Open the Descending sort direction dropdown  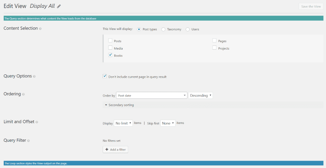[x=201, y=95]
